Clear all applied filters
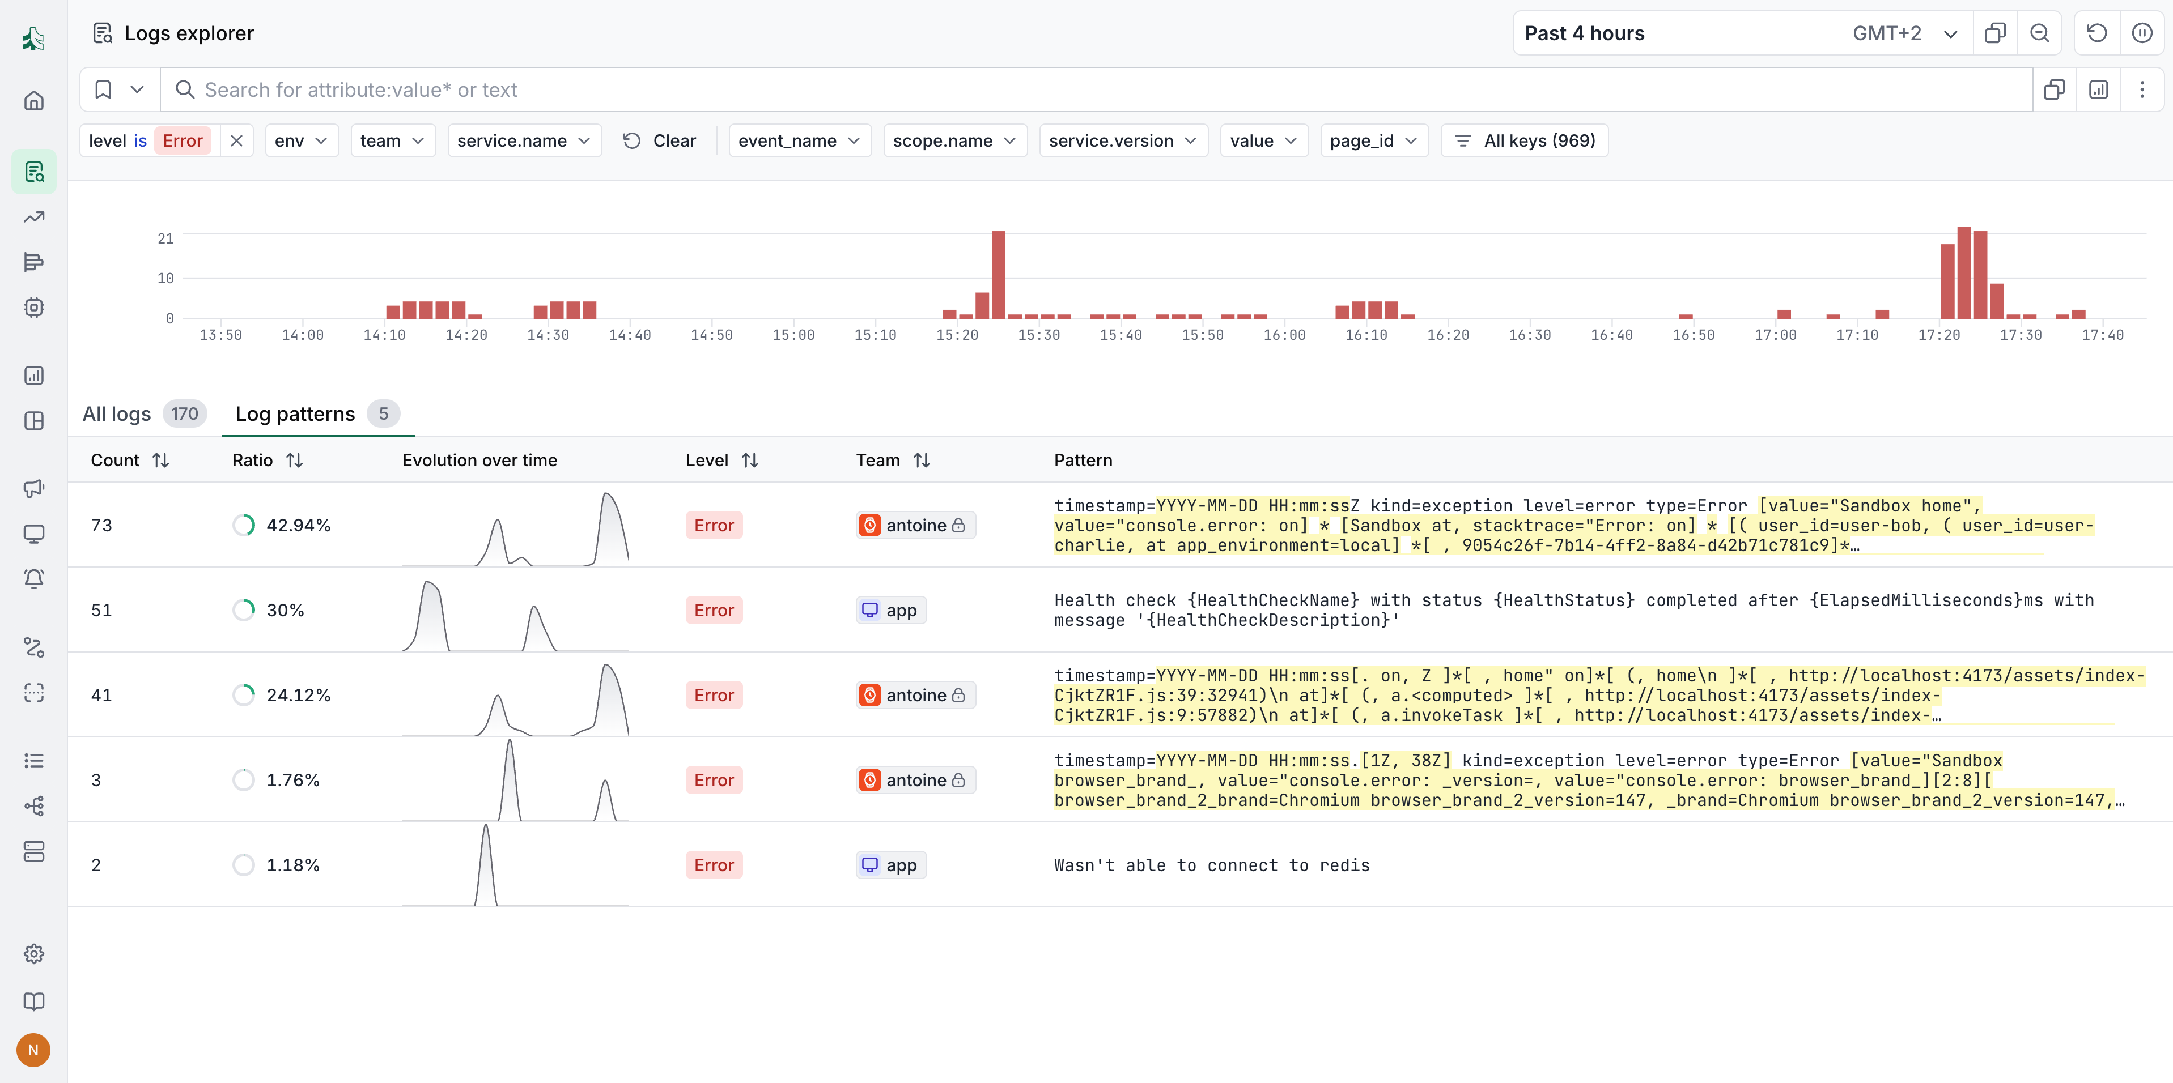 point(660,140)
